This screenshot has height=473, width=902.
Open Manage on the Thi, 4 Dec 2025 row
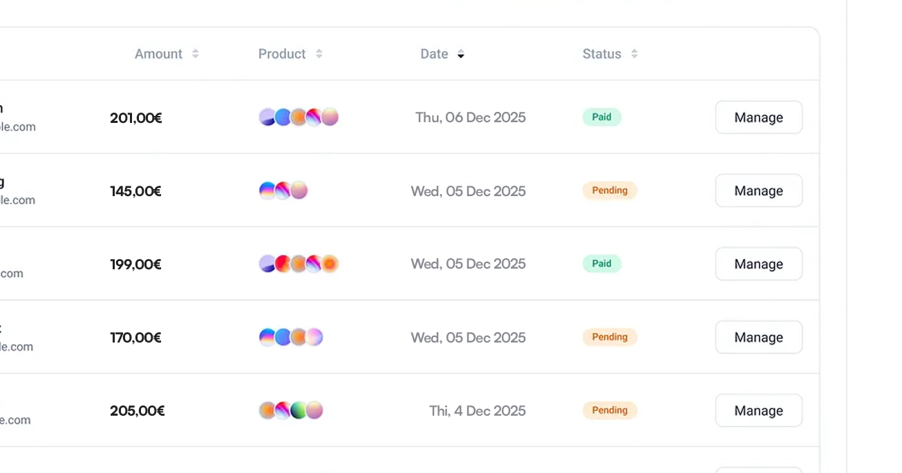click(x=758, y=410)
